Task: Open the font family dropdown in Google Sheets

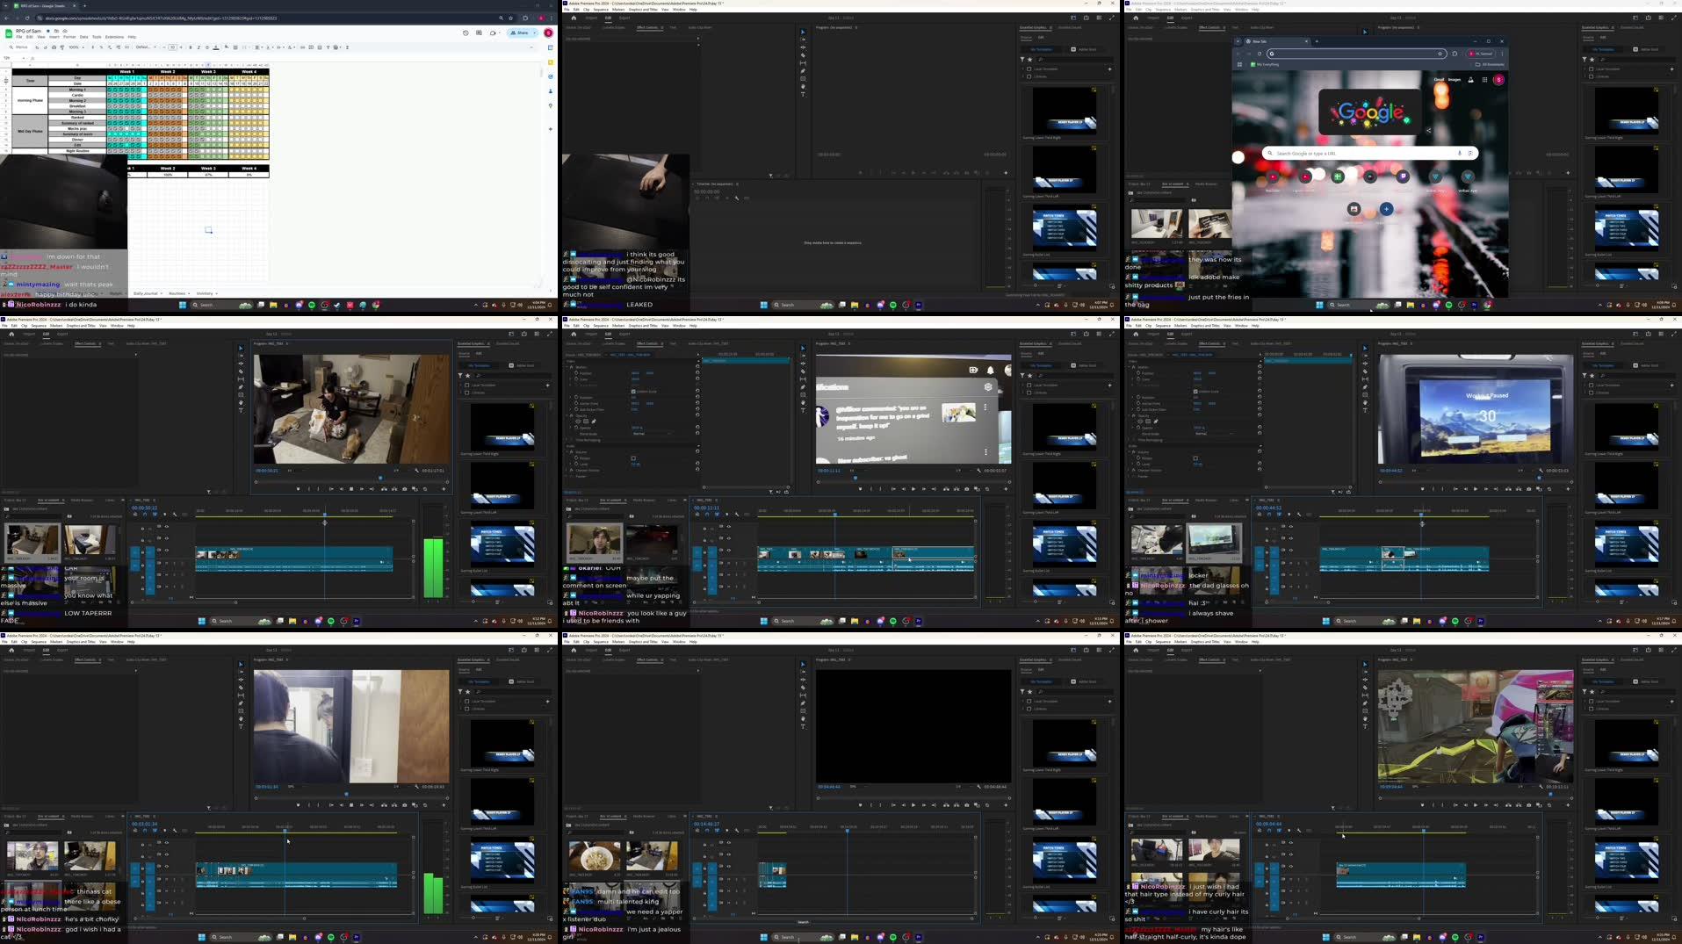Action: tap(146, 47)
